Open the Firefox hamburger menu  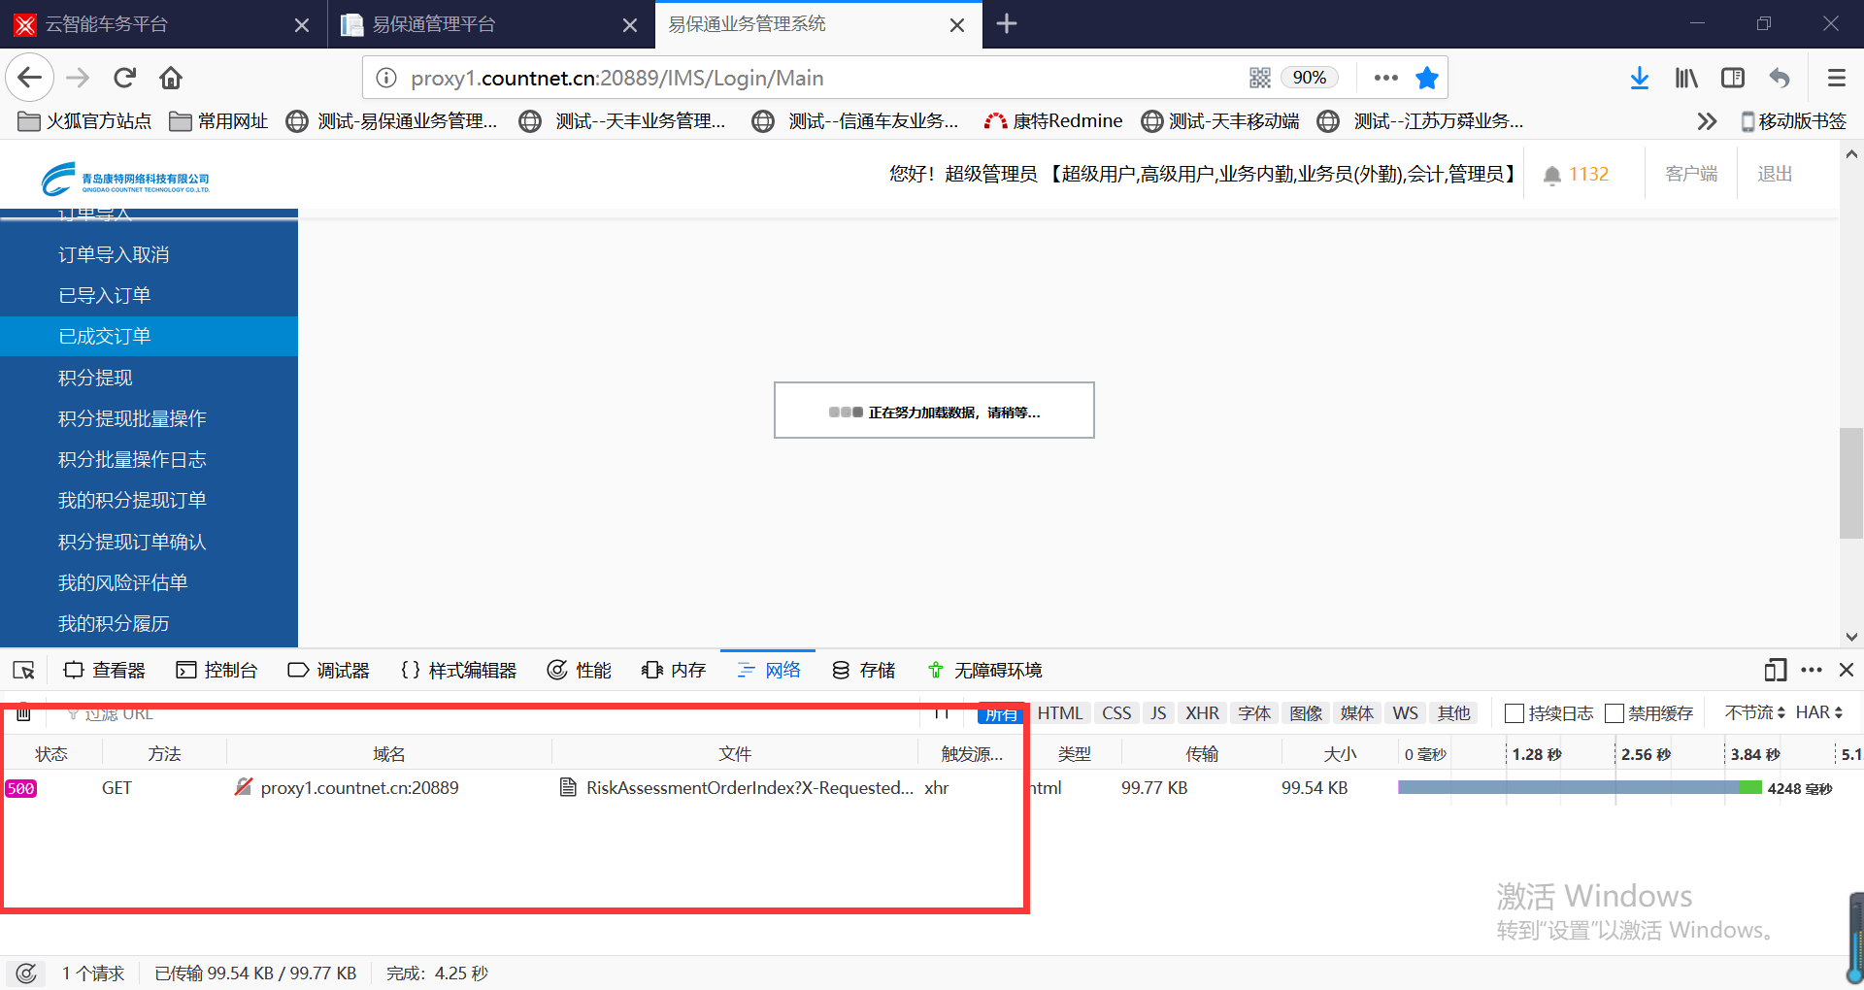1836,78
